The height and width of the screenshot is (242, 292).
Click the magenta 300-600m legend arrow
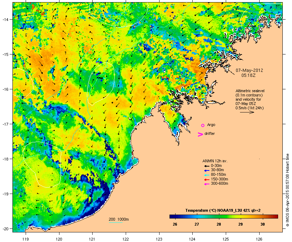[x=207, y=184]
